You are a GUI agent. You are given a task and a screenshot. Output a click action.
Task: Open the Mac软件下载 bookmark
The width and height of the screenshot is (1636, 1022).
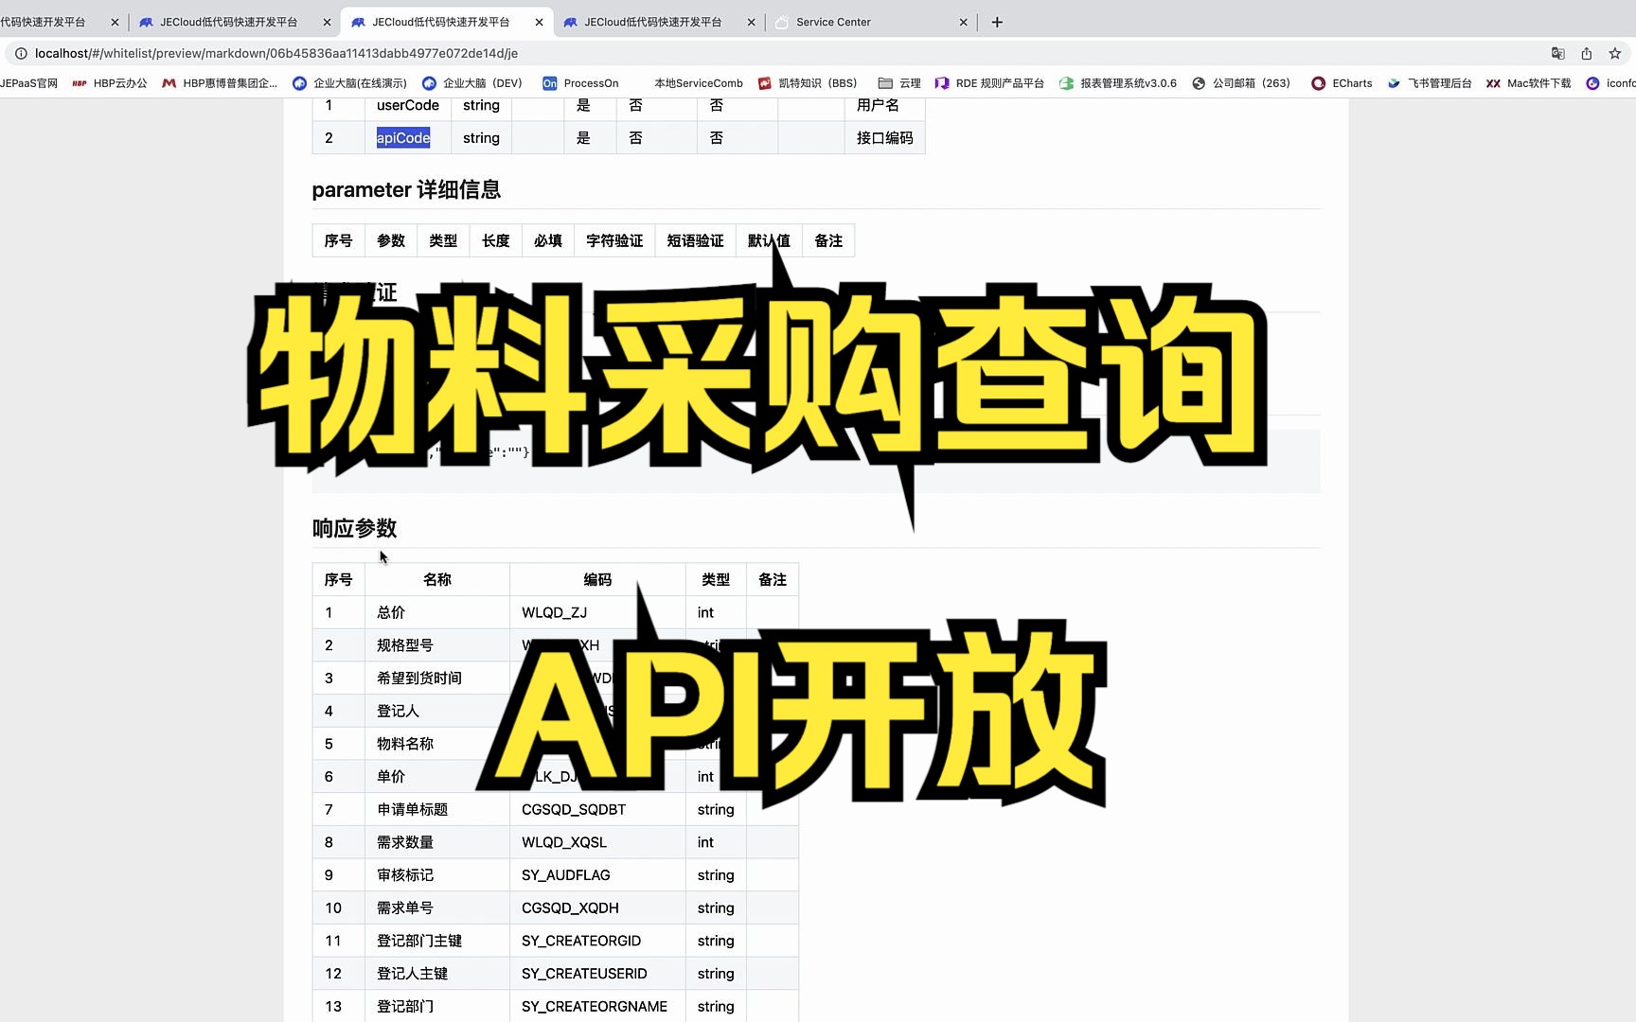click(x=1528, y=83)
